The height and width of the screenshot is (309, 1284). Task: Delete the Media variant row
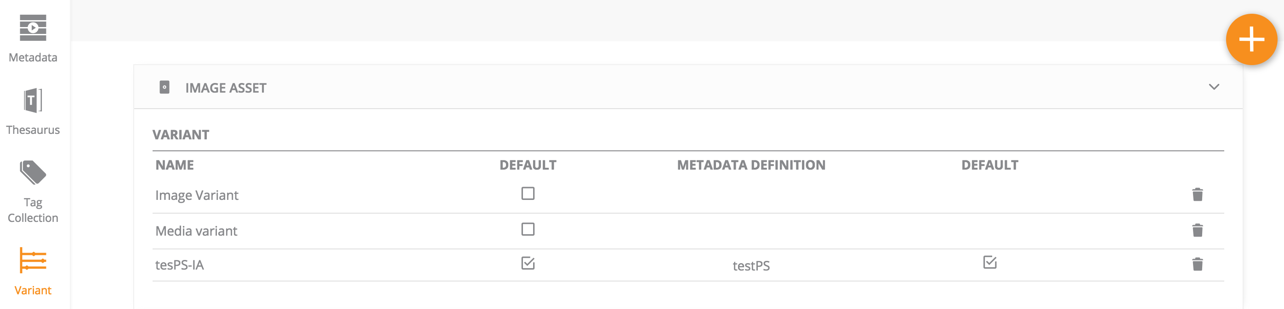pos(1197,231)
